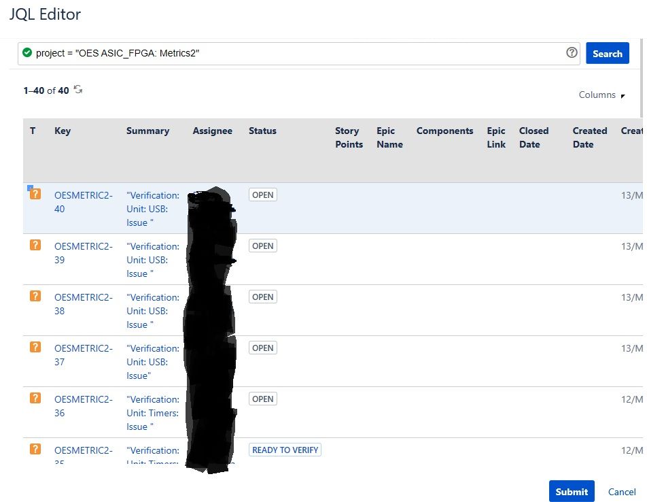The image size is (647, 502).
Task: Select issue type icon in READY TO VERIFY row
Action: 35,449
